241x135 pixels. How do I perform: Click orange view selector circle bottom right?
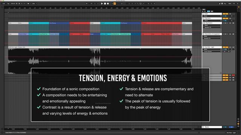click(238, 124)
